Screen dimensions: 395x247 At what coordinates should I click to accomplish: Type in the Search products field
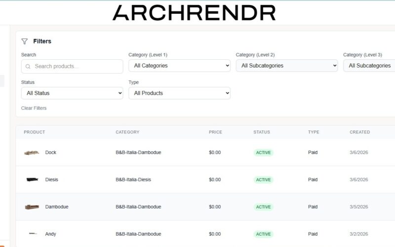(77, 67)
